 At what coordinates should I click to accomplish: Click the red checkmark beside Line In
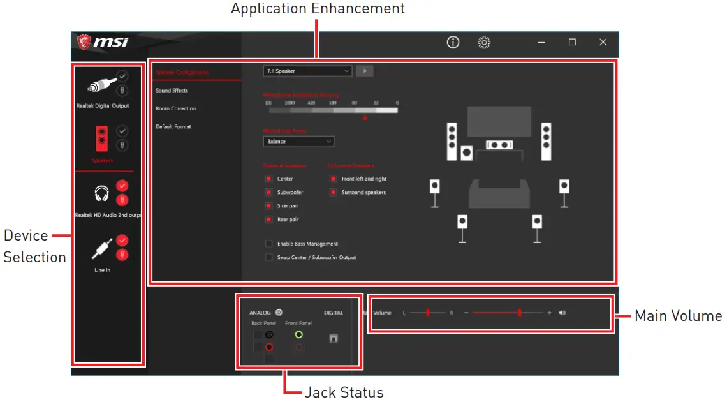122,240
